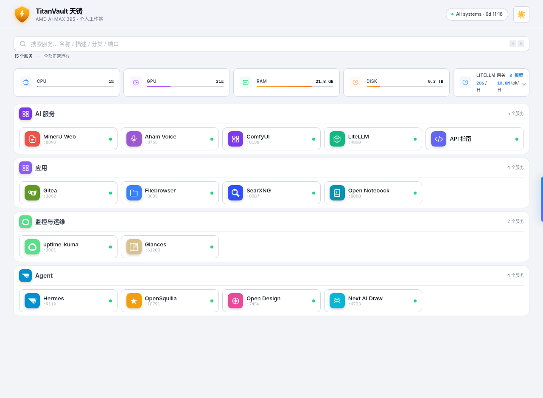Click the CPU usage progress bar
The height and width of the screenshot is (398, 543).
(x=75, y=86)
